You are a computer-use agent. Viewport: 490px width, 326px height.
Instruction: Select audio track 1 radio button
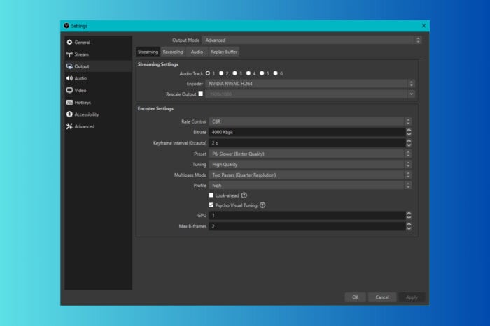[208, 73]
